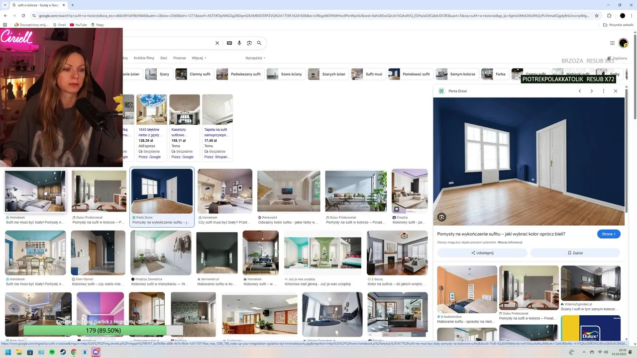The width and height of the screenshot is (637, 358).
Task: Switch to Chrome in the taskbar
Action: pos(74,352)
